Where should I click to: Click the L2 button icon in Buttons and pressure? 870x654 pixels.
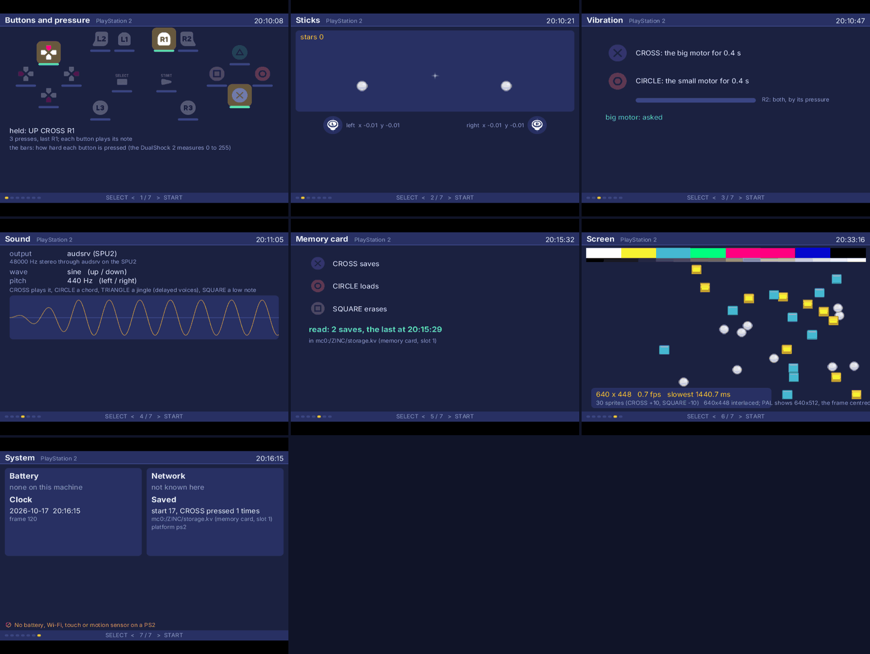100,39
